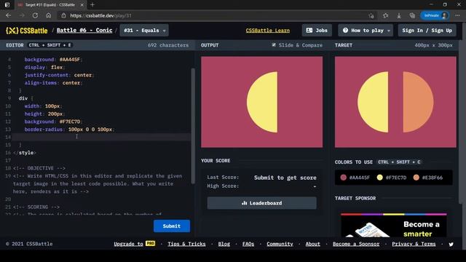Viewport: 466px width, 262px height.
Task: Click the page scrollbar on the right edge
Action: tap(461, 122)
